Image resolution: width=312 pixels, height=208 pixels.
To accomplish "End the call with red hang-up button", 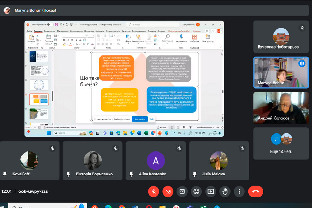I will point(255,191).
